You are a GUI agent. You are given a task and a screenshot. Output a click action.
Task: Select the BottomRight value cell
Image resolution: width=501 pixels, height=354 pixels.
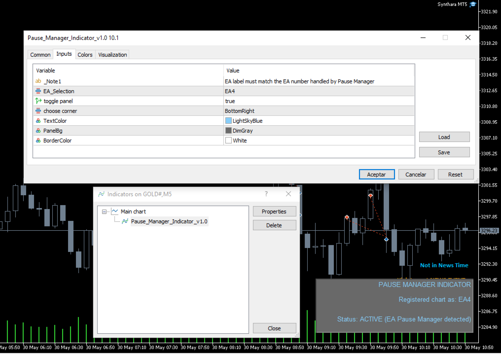pyautogui.click(x=319, y=111)
